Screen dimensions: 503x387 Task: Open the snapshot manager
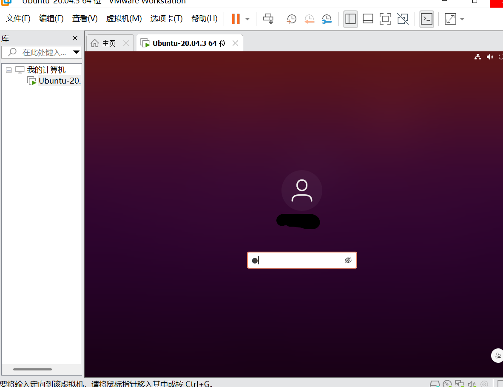pyautogui.click(x=327, y=19)
